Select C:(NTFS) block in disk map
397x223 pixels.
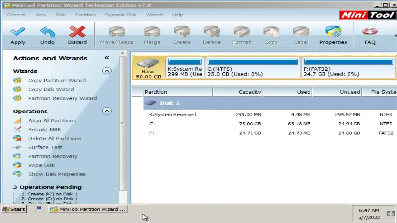252,68
